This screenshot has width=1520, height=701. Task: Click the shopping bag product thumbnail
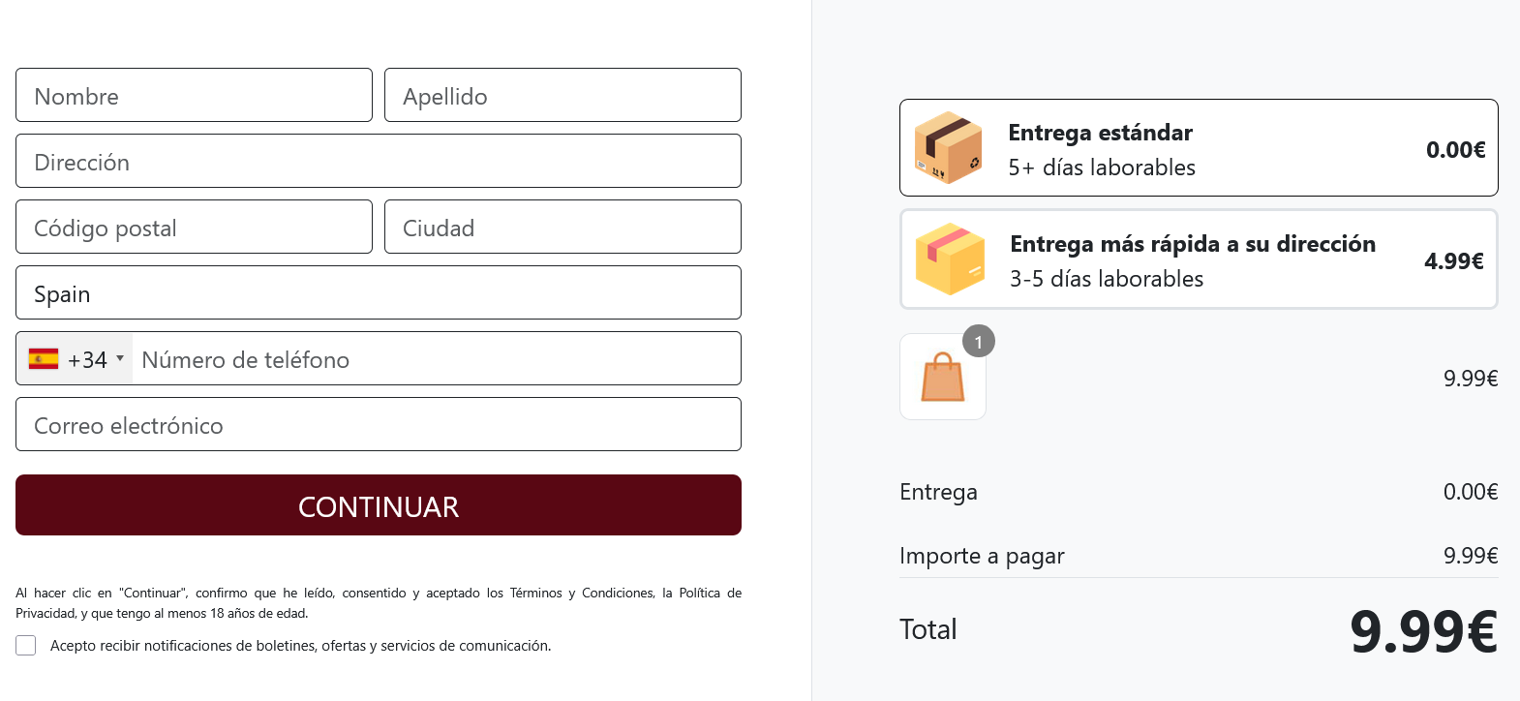(x=943, y=377)
